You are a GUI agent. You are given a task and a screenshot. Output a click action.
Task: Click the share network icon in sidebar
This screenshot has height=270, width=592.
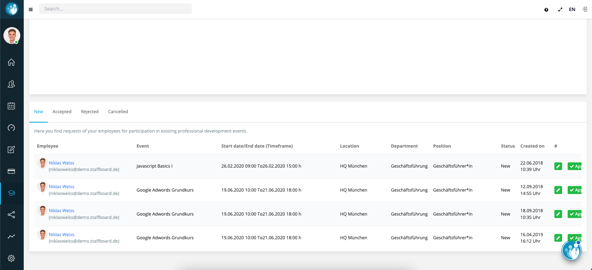click(x=11, y=215)
